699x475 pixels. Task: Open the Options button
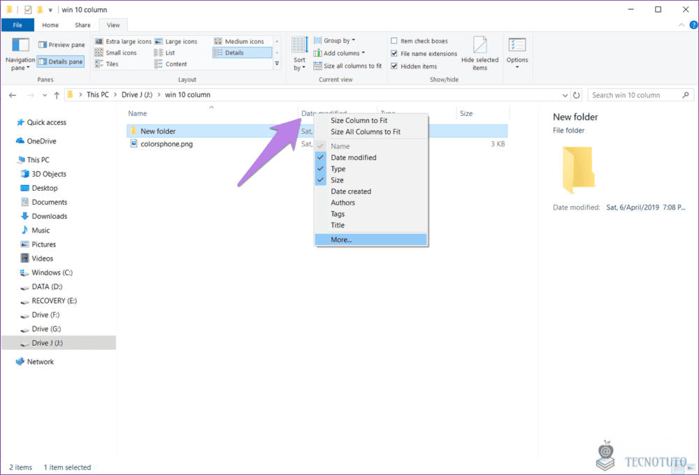pyautogui.click(x=517, y=52)
